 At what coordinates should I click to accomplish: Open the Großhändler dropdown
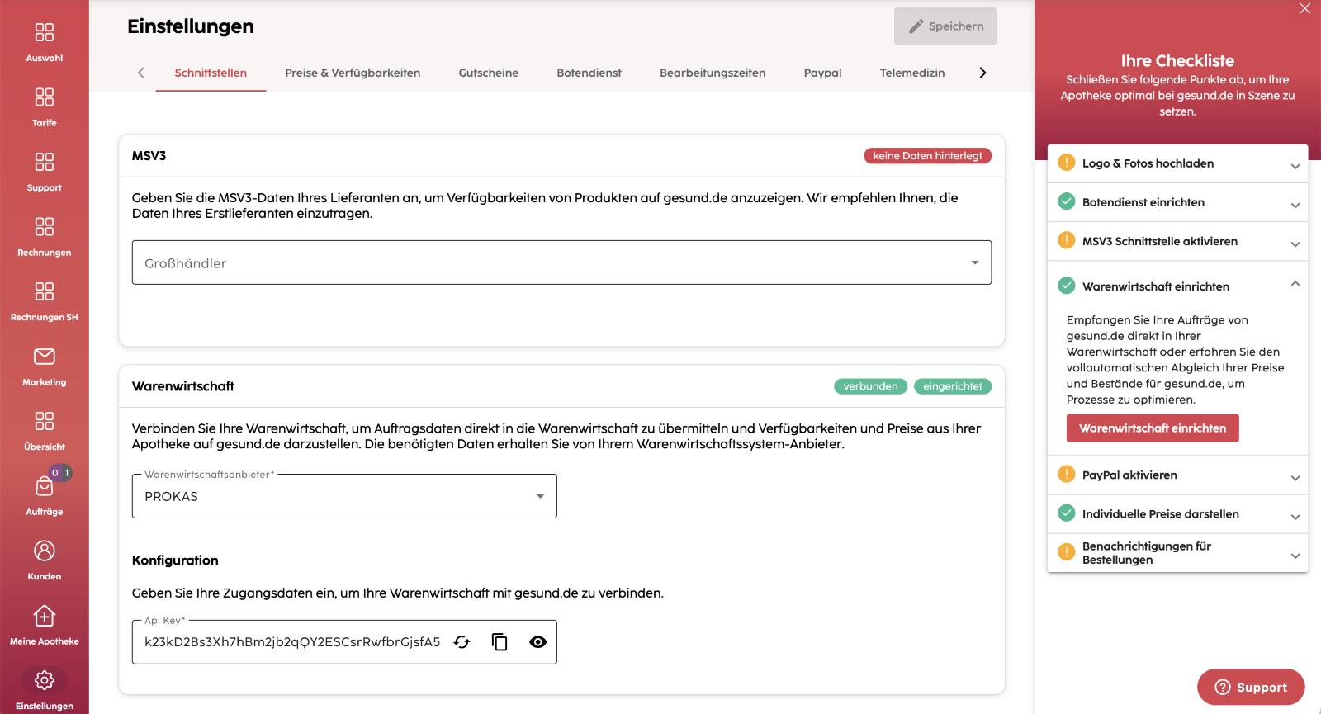(x=561, y=262)
